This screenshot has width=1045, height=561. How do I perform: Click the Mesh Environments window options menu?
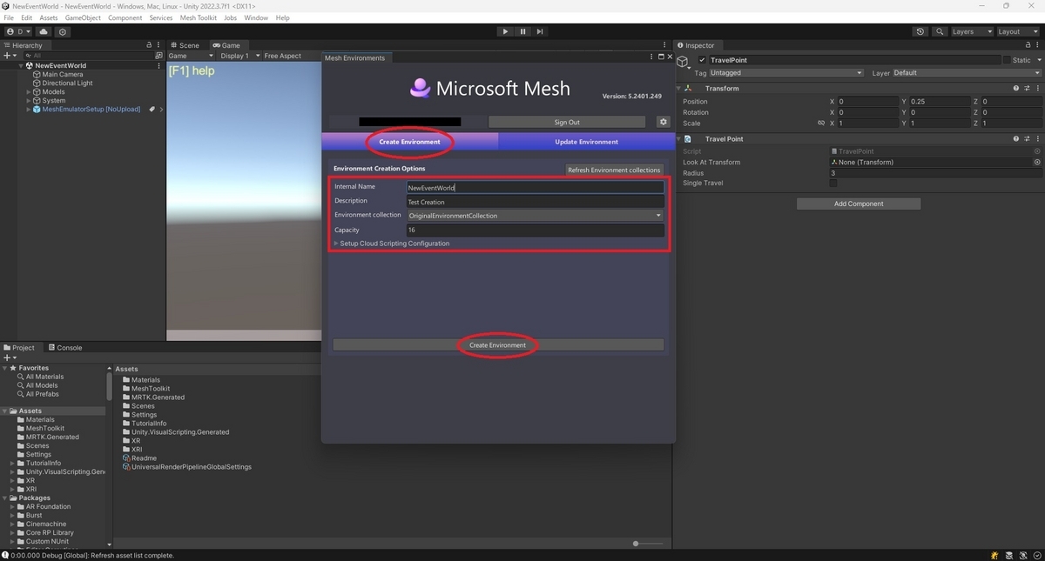click(650, 57)
